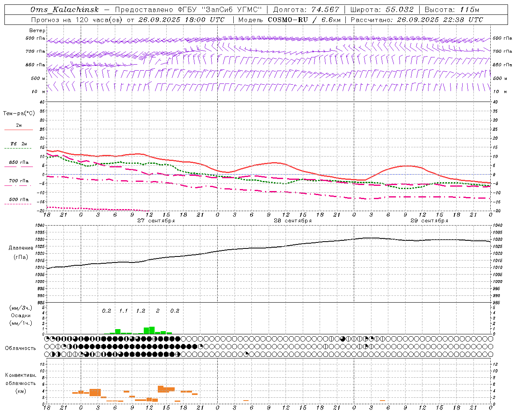Click the left 10 м wind level label
This screenshot has height=411, width=514.
pyautogui.click(x=38, y=92)
